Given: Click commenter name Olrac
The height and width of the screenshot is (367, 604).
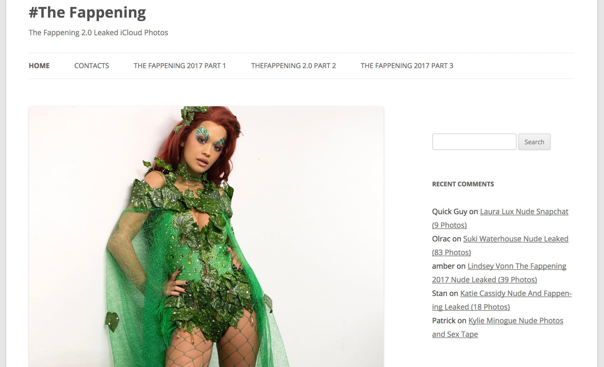Looking at the screenshot, I should point(441,239).
